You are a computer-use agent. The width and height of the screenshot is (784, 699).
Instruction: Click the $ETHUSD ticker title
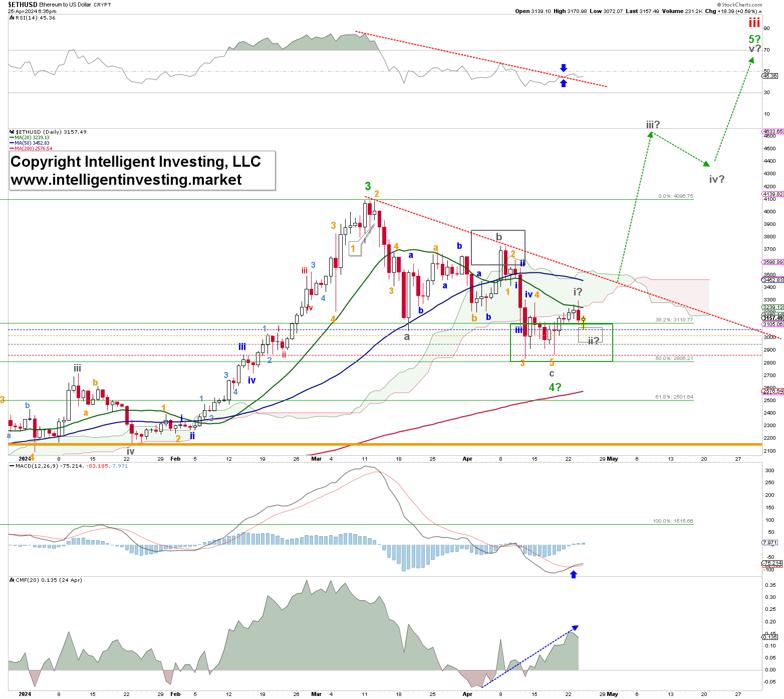click(23, 5)
